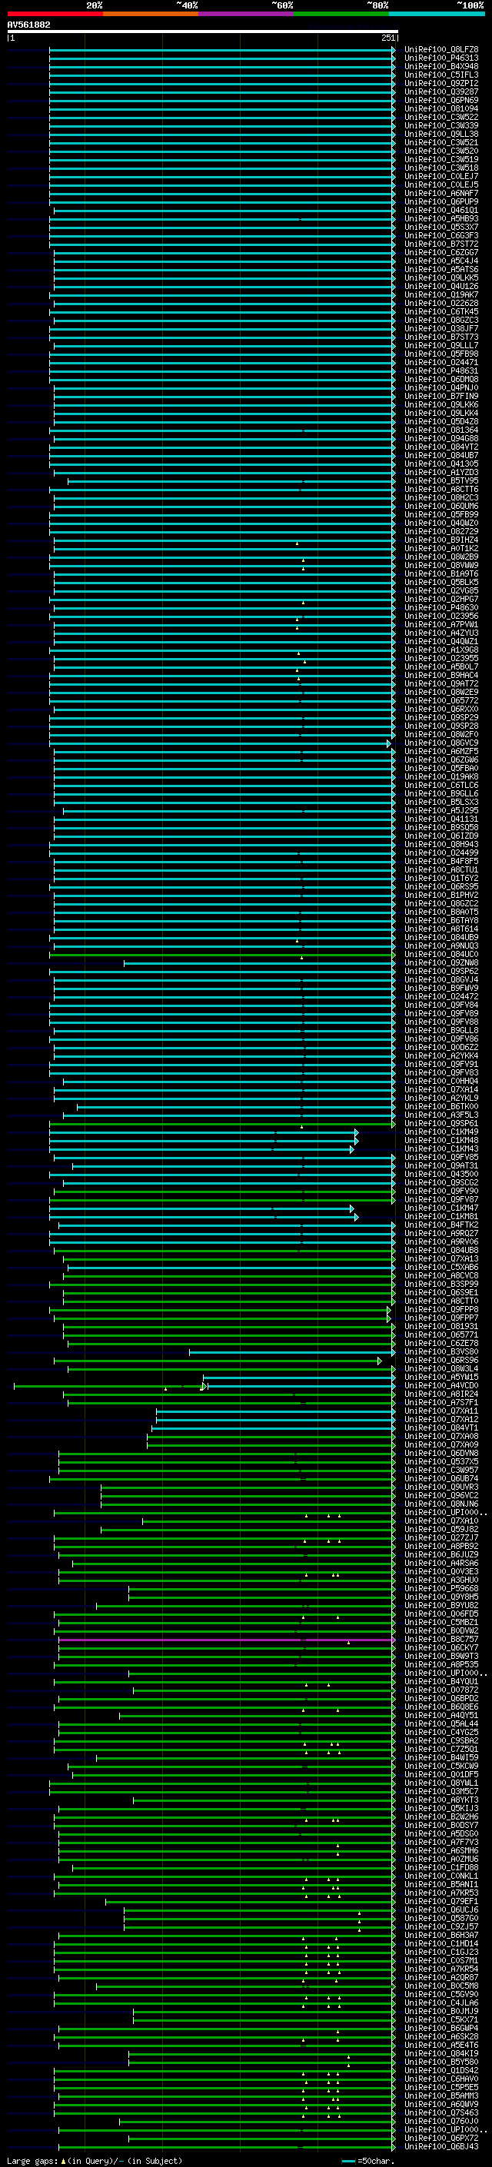This screenshot has width=492, height=2167.
Task: Click the cyan alignment bar for UniRef100_C1KM49
Action: pos(204,1132)
